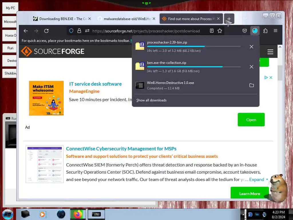Close the Downloading BEN.EXE tab

tap(90, 19)
